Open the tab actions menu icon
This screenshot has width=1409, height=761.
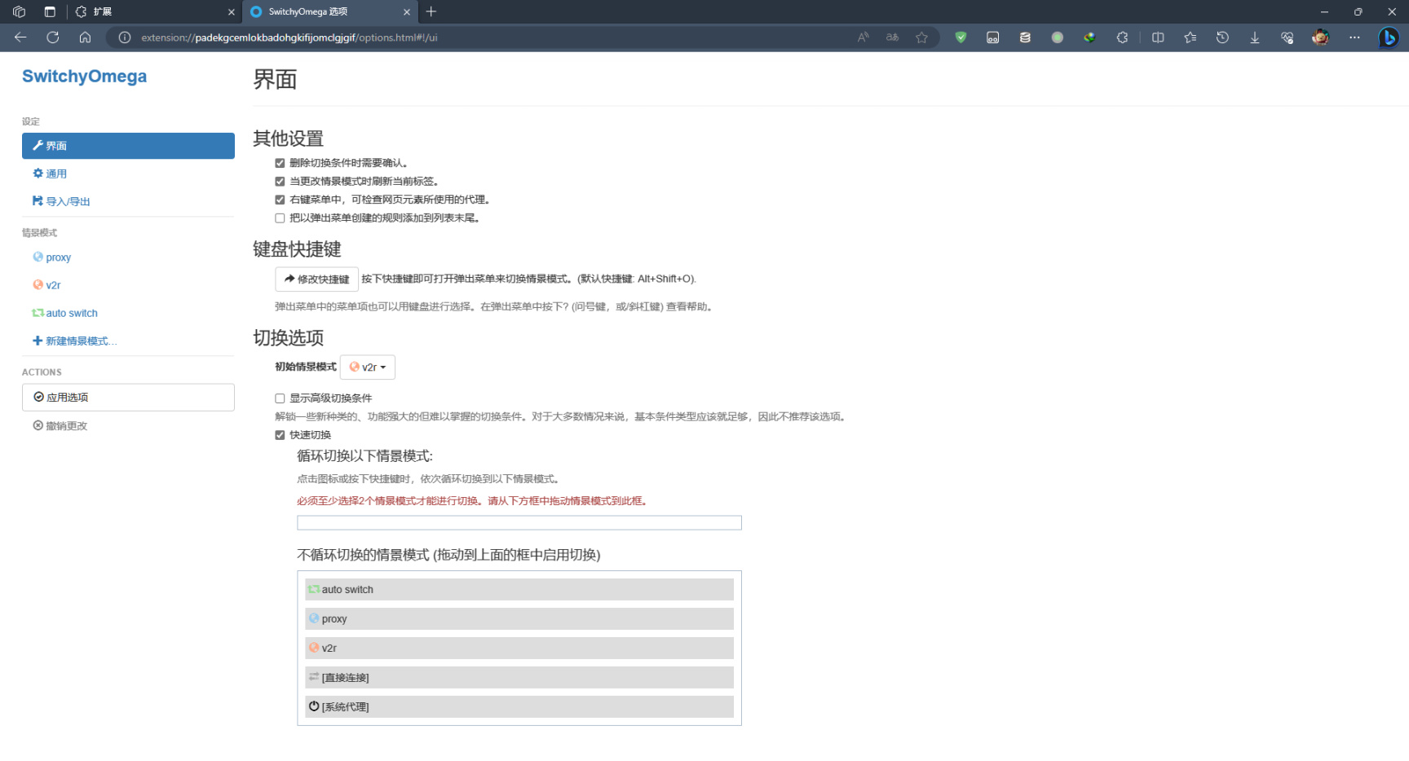pyautogui.click(x=50, y=11)
